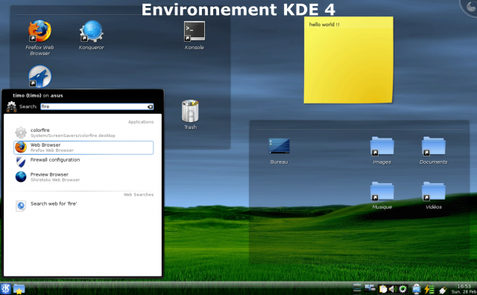The image size is (477, 295).
Task: Click the launcher search input containing 'fire'
Action: coord(97,107)
